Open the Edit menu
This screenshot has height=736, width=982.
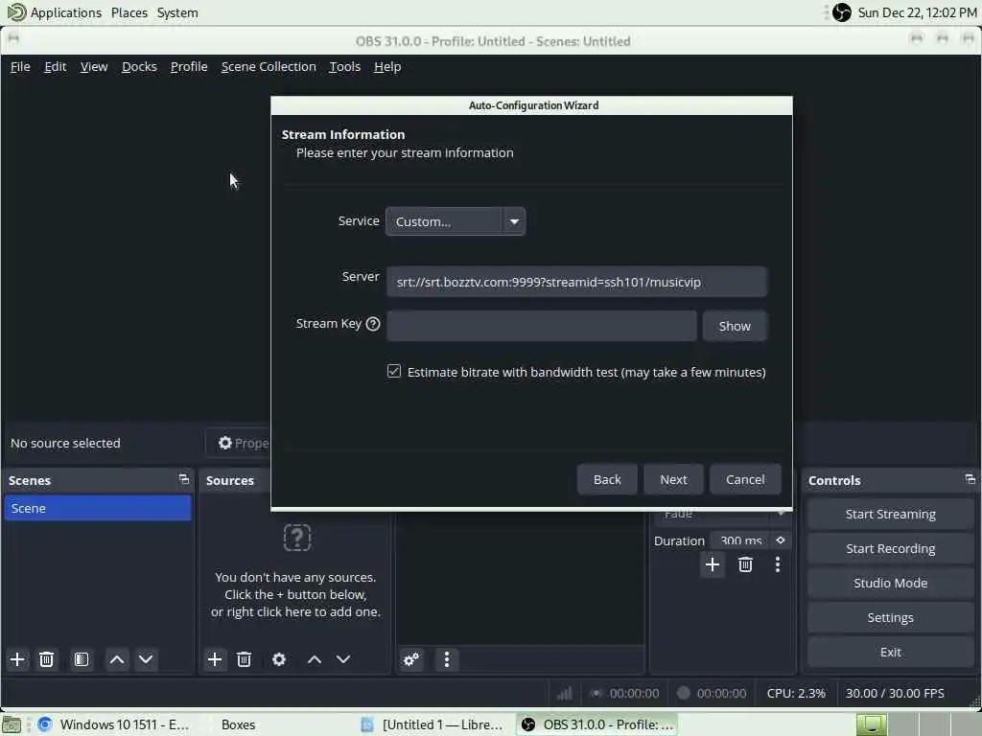coord(55,66)
